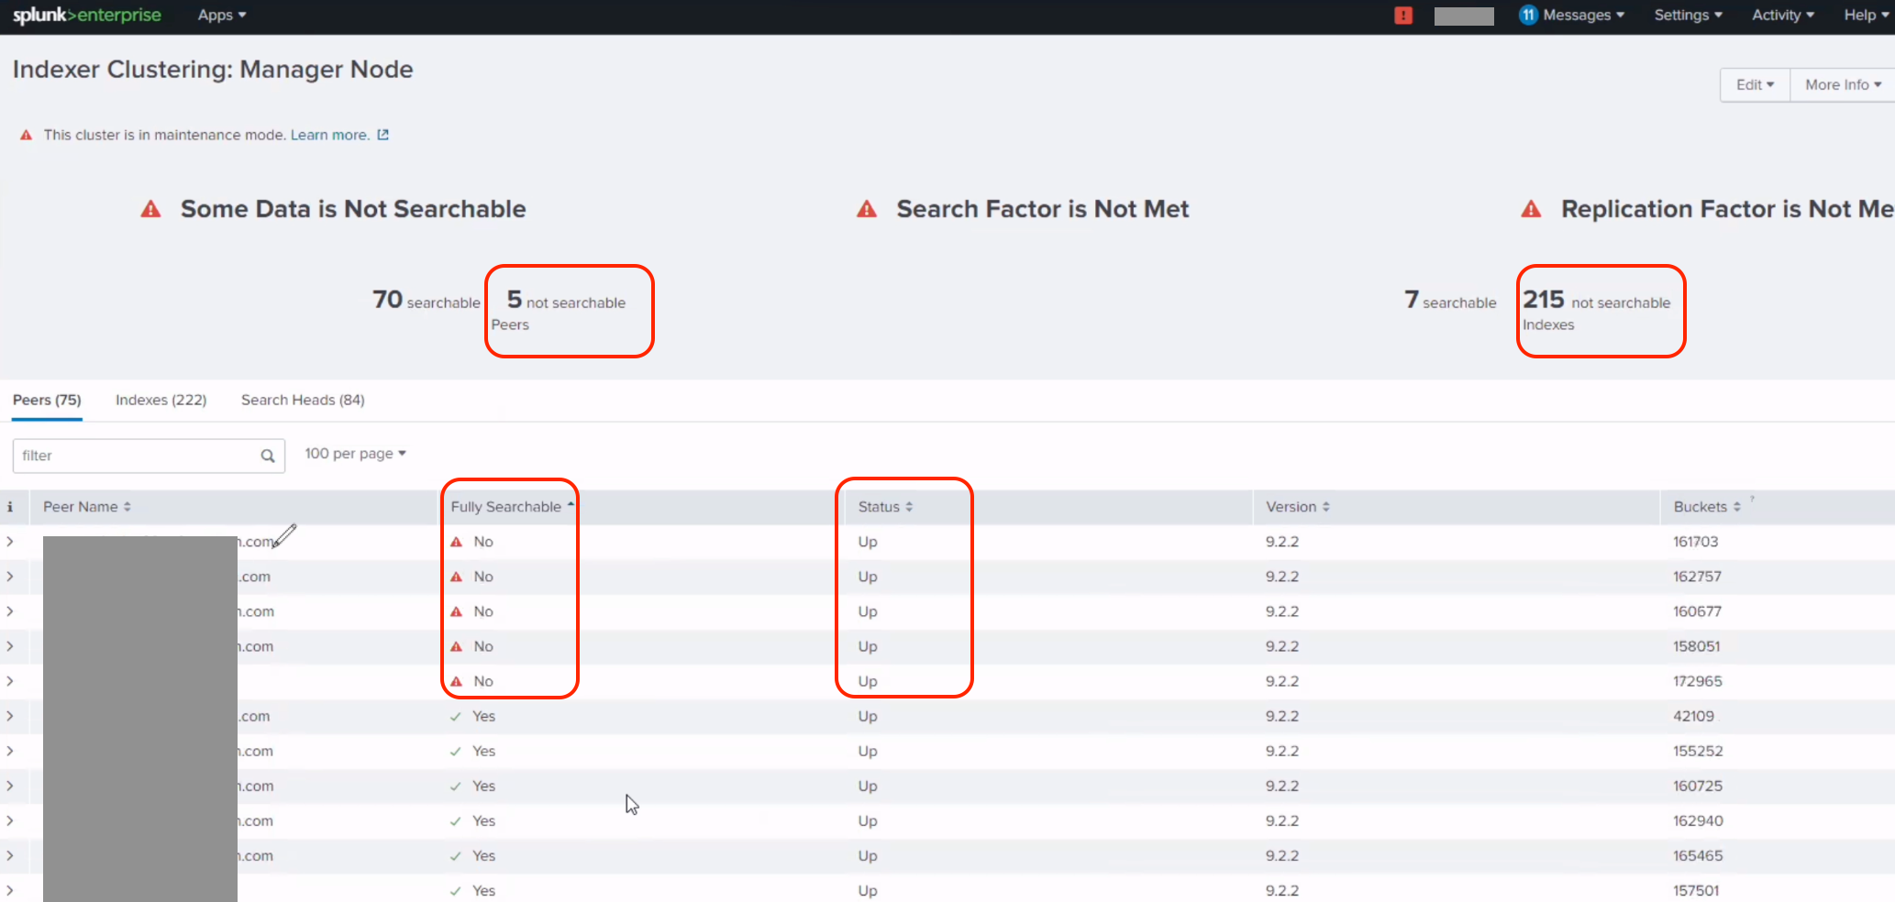The height and width of the screenshot is (902, 1895).
Task: Click the warning icon beside Replication Factor is Not Met
Action: [1530, 208]
